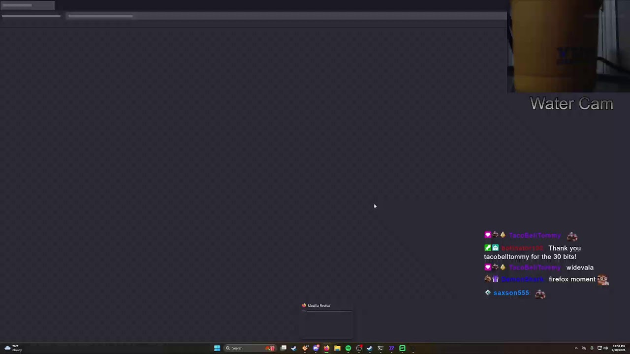Open the Steam icon beside Task View
This screenshot has width=630, height=354.
294,348
